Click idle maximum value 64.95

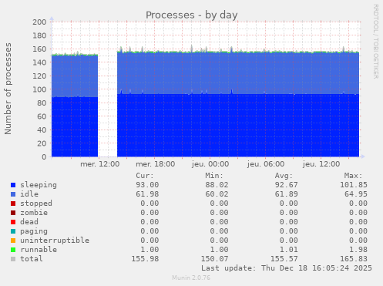[356, 194]
